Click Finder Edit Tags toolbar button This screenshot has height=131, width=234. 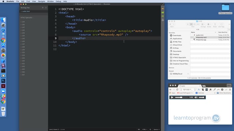[222, 24]
